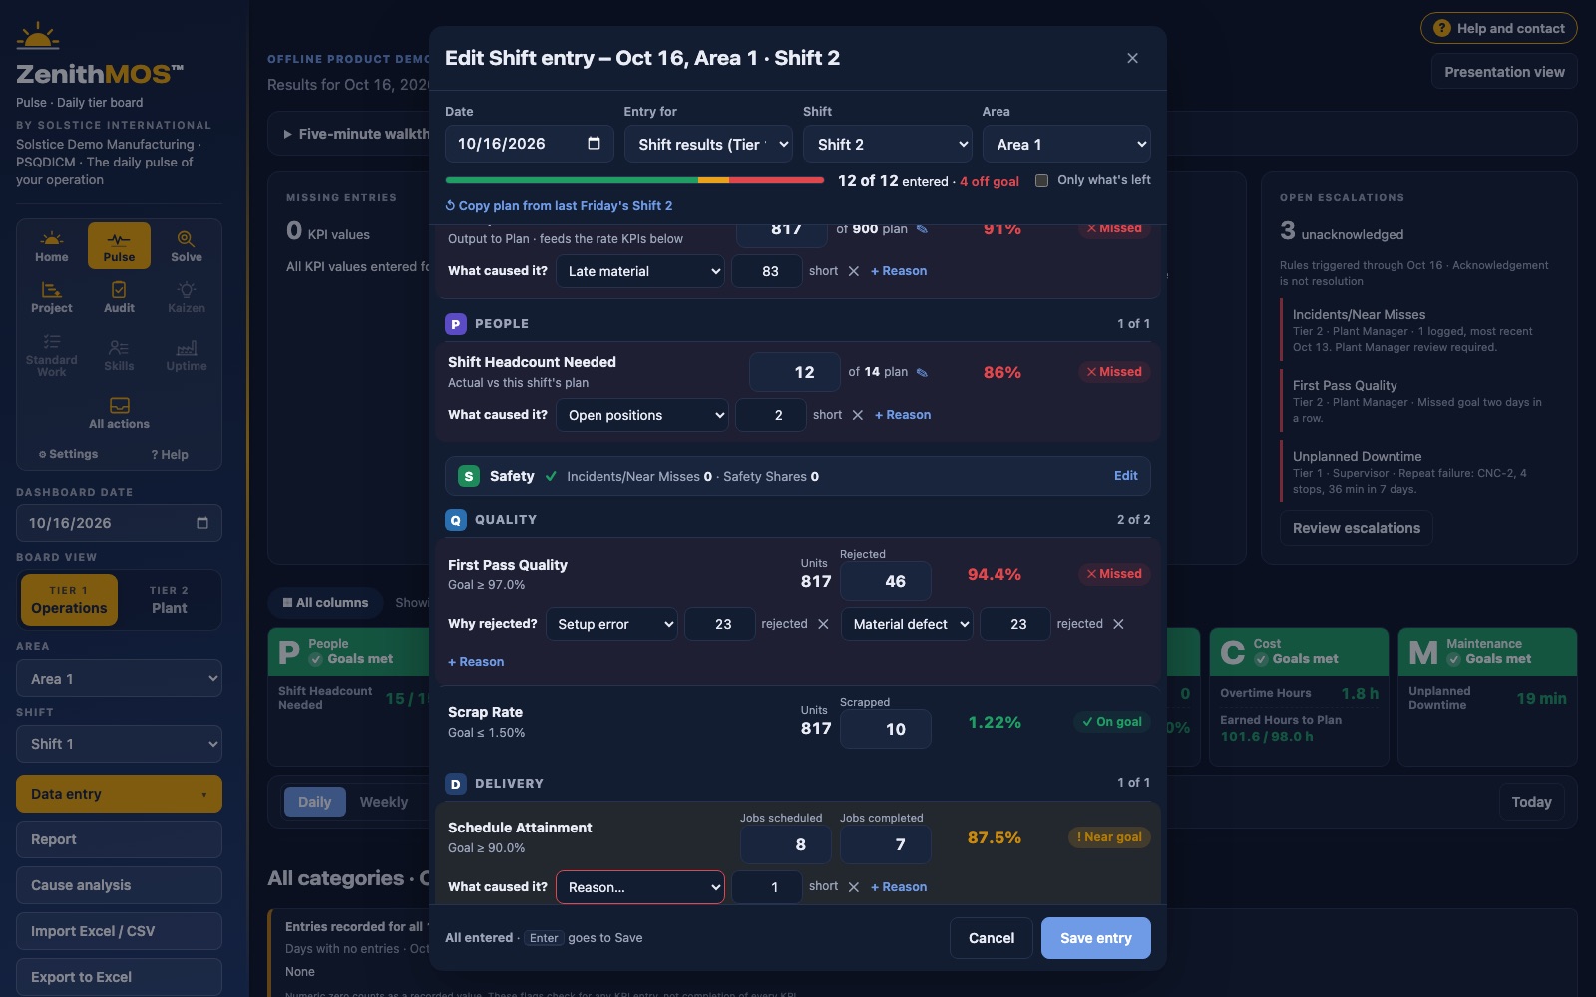The height and width of the screenshot is (997, 1596).
Task: Remove the Open positions reason with X
Action: (x=858, y=415)
